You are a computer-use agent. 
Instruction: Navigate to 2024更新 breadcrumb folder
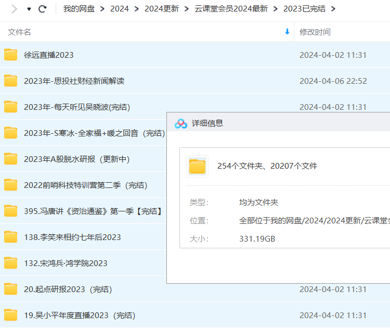[x=161, y=9]
